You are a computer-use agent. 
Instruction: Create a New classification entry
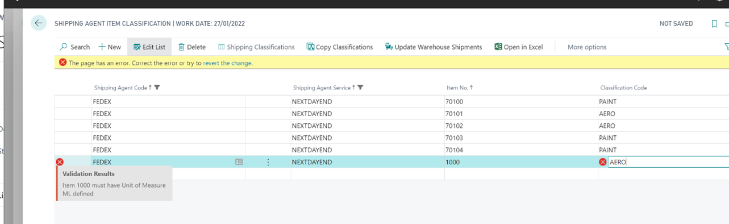110,47
